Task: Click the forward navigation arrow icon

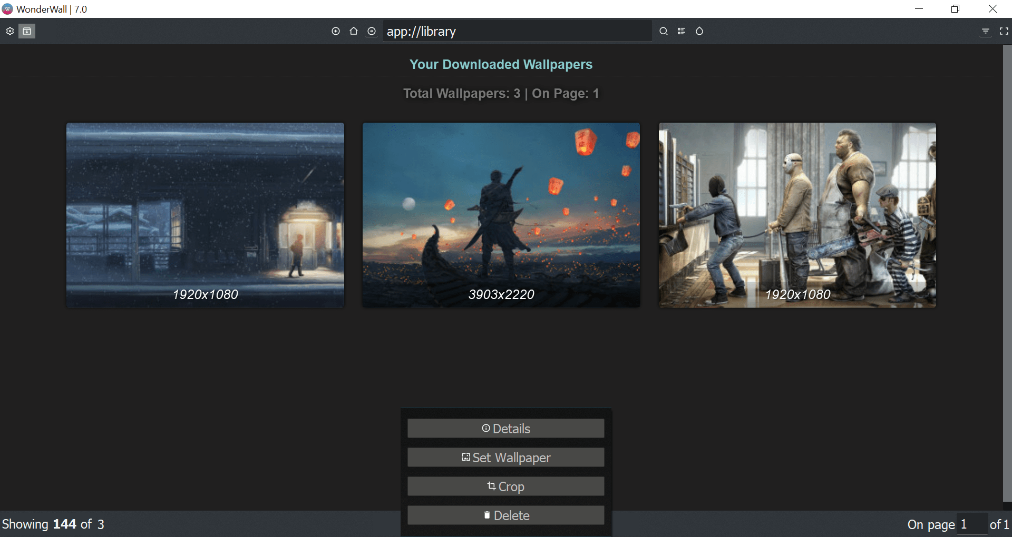Action: 372,31
